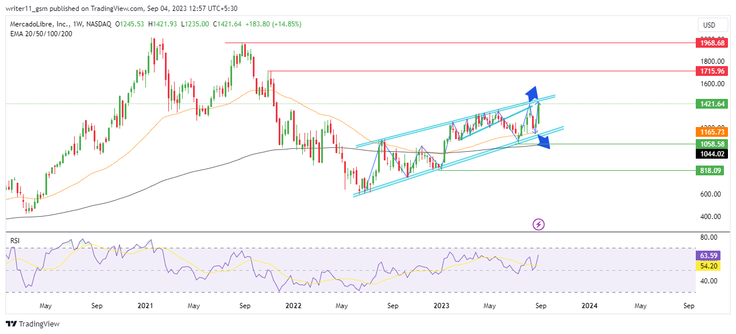The height and width of the screenshot is (334, 736).
Task: Click the MercadoLibre, Inc. symbol title
Action: click(x=39, y=24)
